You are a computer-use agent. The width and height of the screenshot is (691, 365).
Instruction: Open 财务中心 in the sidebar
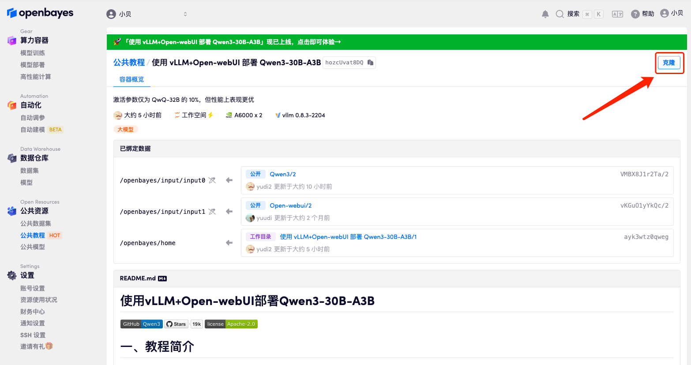click(33, 312)
